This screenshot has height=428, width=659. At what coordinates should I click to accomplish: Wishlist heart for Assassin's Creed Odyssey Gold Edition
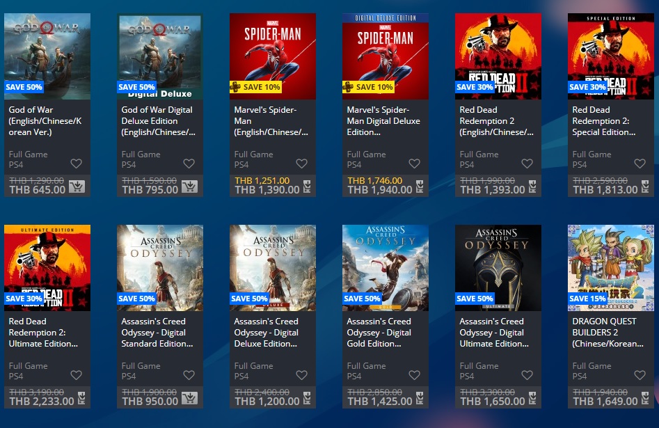click(x=414, y=375)
